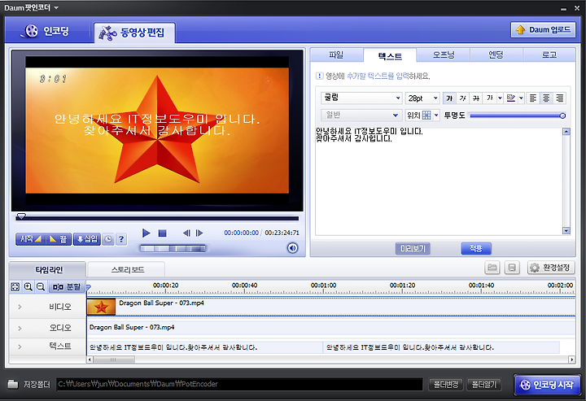Play the video preview
This screenshot has width=586, height=401.
146,233
